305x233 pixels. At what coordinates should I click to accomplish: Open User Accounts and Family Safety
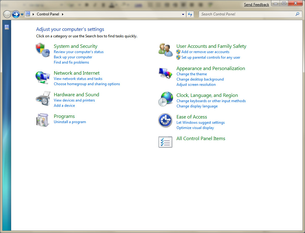coord(211,46)
